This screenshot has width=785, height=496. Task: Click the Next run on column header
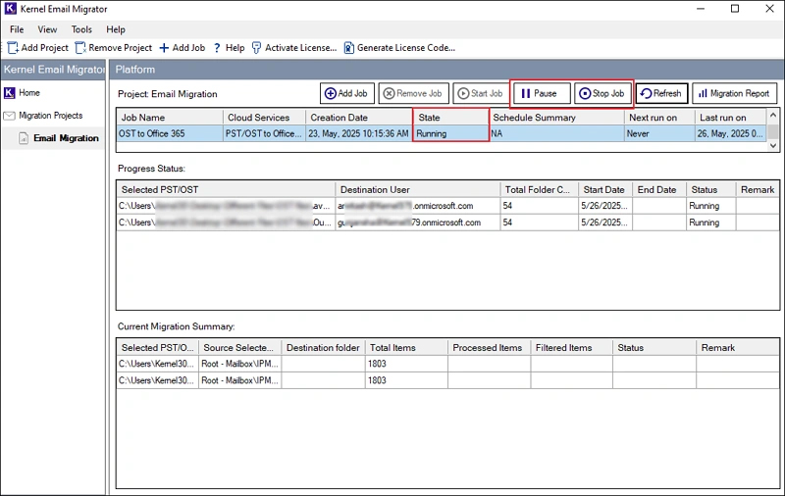coord(659,118)
